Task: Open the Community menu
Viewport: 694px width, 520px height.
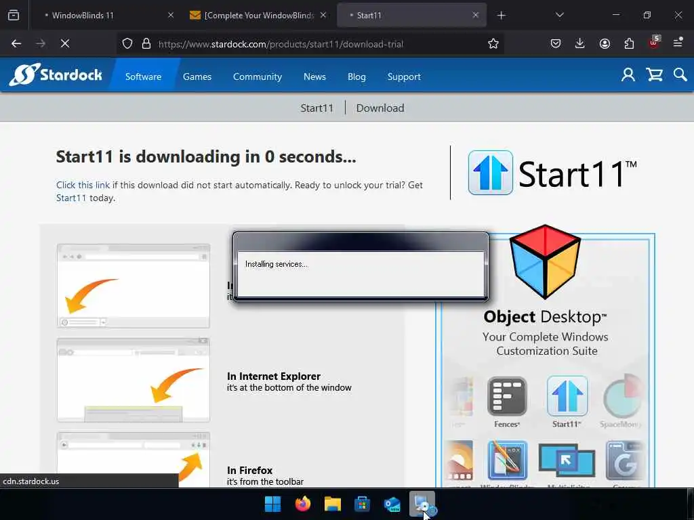Action: (257, 77)
